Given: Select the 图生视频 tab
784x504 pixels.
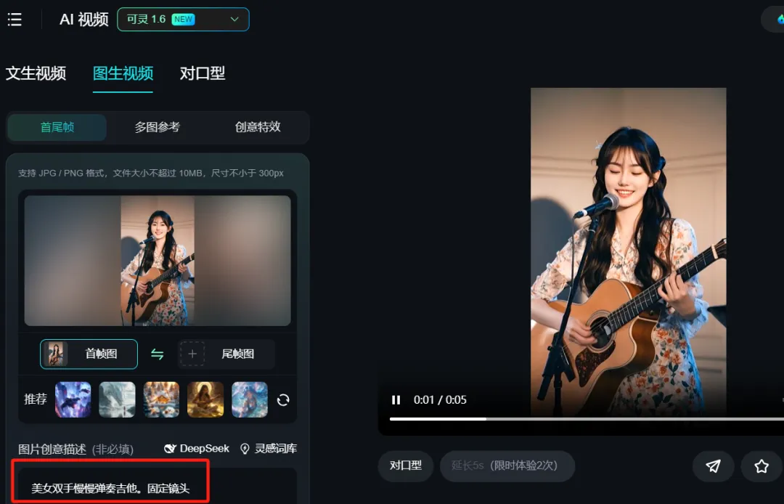Looking at the screenshot, I should 123,73.
